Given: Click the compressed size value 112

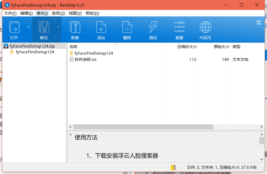Looking at the screenshot, I should click(x=193, y=60).
